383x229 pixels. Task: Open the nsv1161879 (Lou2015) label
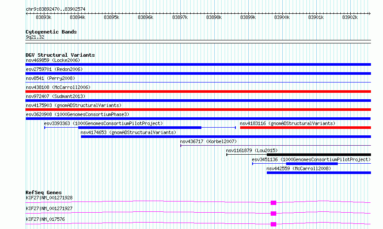point(252,150)
